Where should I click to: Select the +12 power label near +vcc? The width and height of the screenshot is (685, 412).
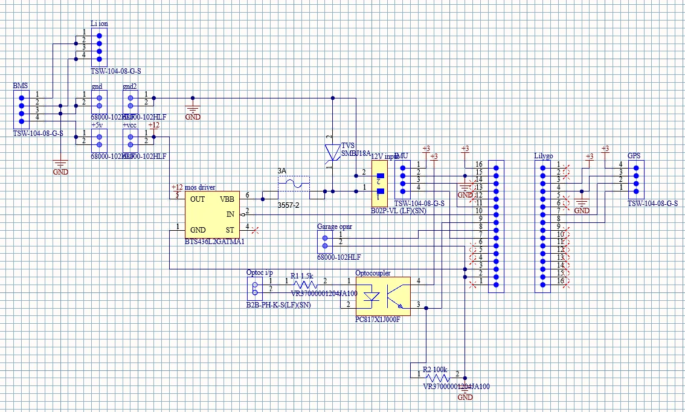153,126
